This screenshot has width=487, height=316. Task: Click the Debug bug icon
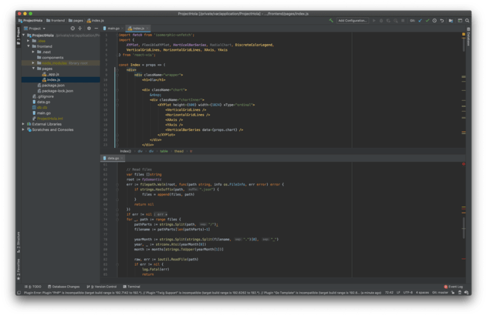click(381, 20)
